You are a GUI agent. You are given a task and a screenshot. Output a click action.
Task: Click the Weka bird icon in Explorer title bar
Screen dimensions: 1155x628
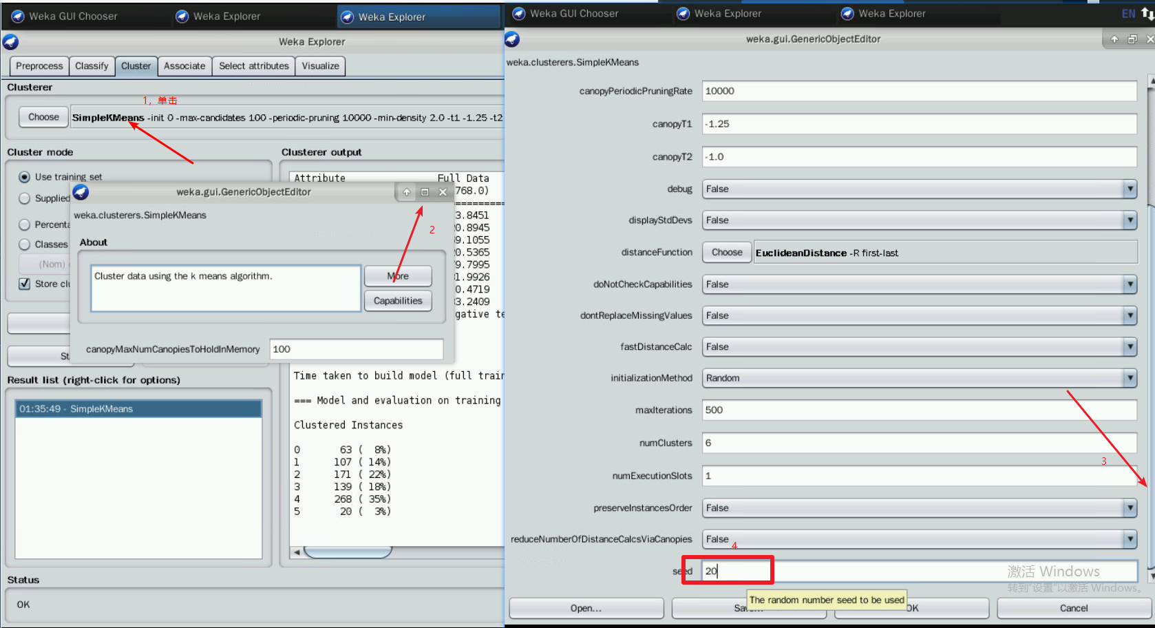[11, 42]
